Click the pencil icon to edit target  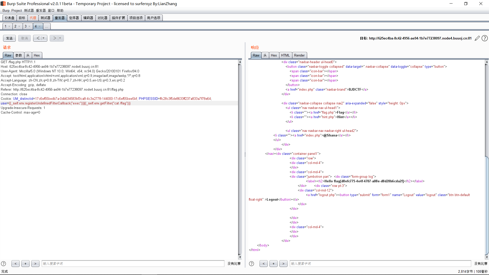pos(477,38)
